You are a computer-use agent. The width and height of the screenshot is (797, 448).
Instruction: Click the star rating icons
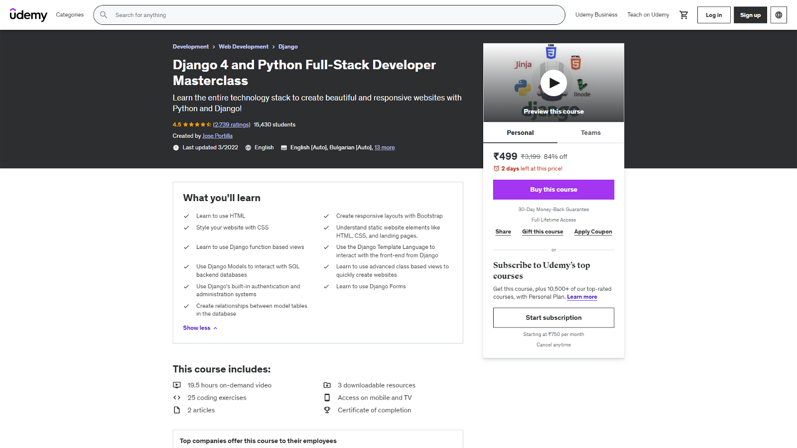(x=197, y=125)
